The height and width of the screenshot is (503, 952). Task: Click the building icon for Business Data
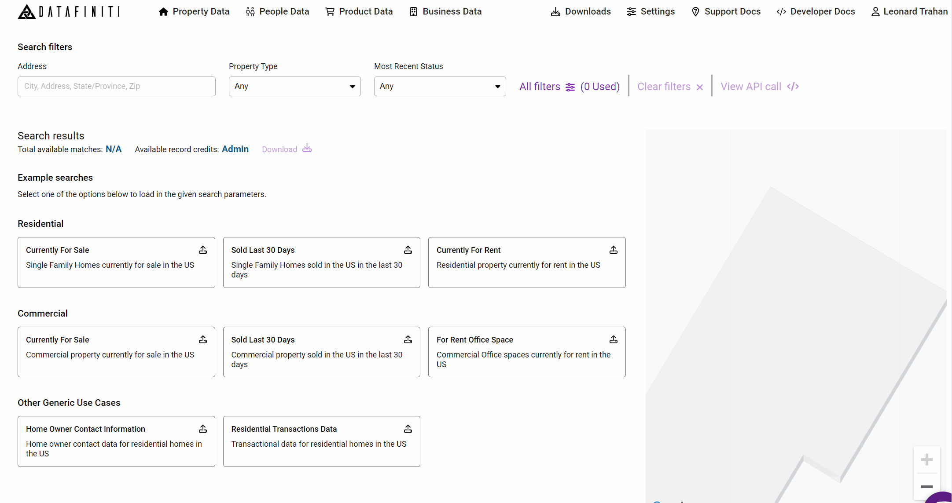click(x=413, y=12)
